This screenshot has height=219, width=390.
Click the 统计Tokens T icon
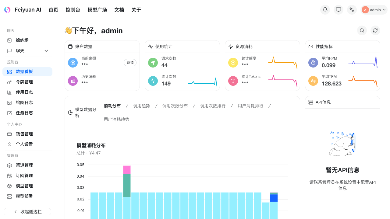[x=233, y=81]
